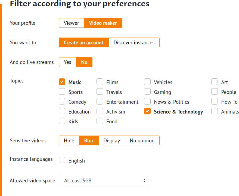
Task: Switch to Discover instances
Action: (134, 42)
